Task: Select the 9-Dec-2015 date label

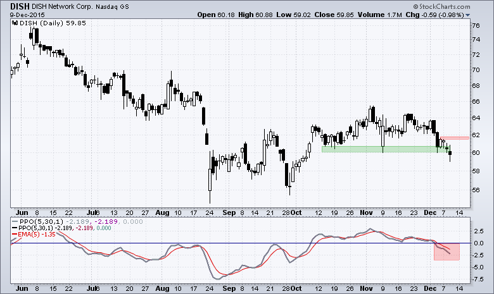Action: click(x=27, y=15)
